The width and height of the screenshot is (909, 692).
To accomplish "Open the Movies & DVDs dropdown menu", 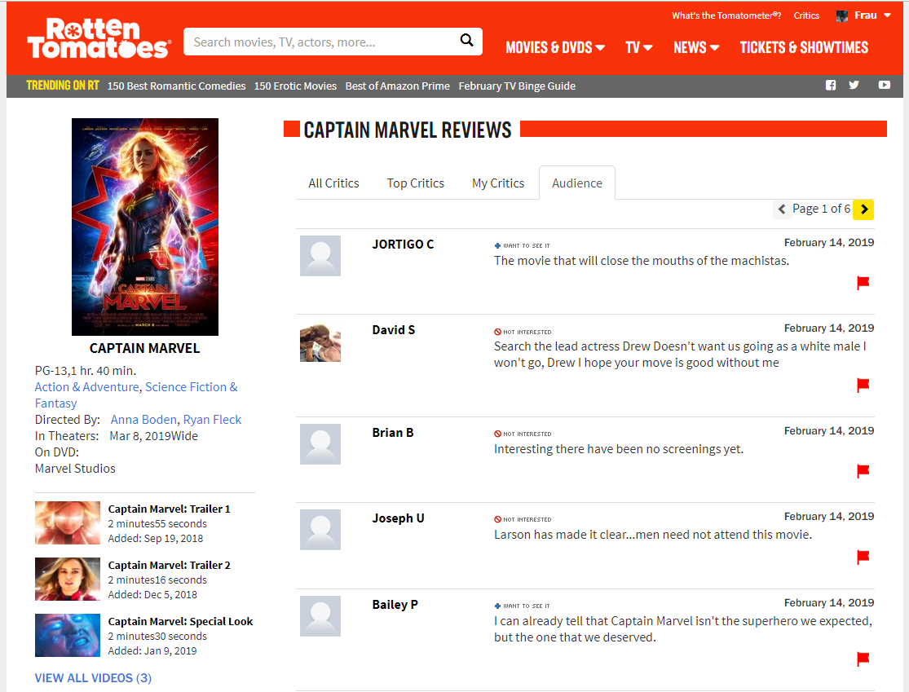I will (x=555, y=47).
